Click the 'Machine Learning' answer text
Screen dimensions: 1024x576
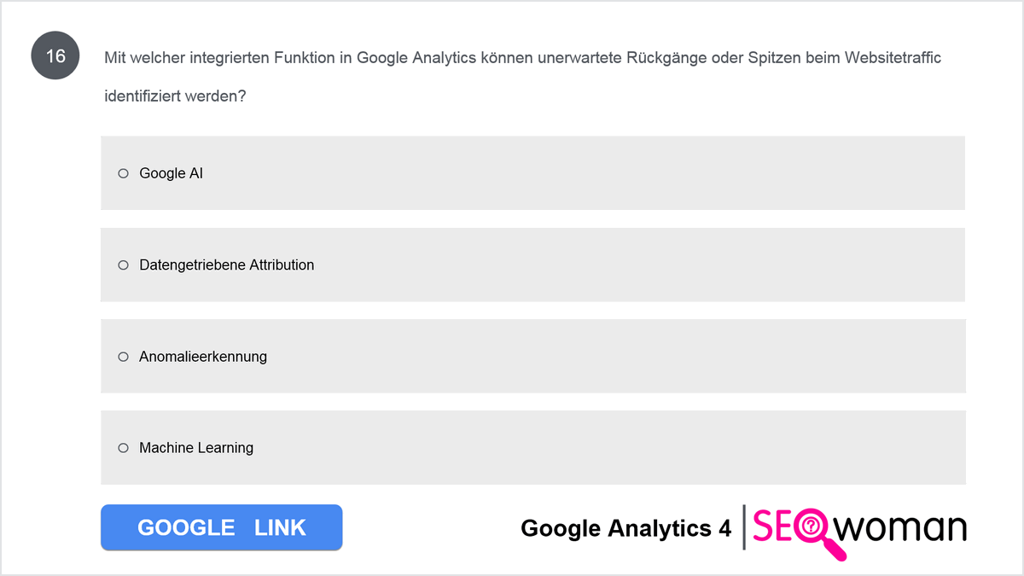coord(196,447)
